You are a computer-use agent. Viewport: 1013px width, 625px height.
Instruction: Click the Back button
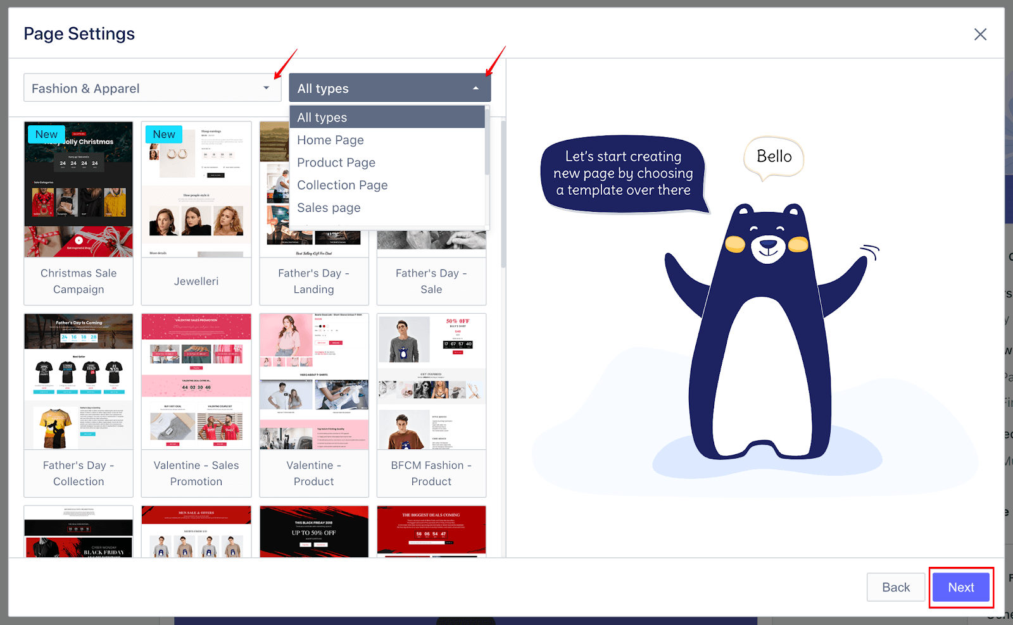895,587
